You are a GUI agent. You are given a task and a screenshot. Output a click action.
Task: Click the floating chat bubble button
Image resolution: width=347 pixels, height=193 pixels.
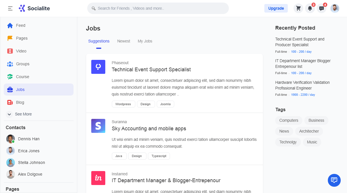click(334, 180)
